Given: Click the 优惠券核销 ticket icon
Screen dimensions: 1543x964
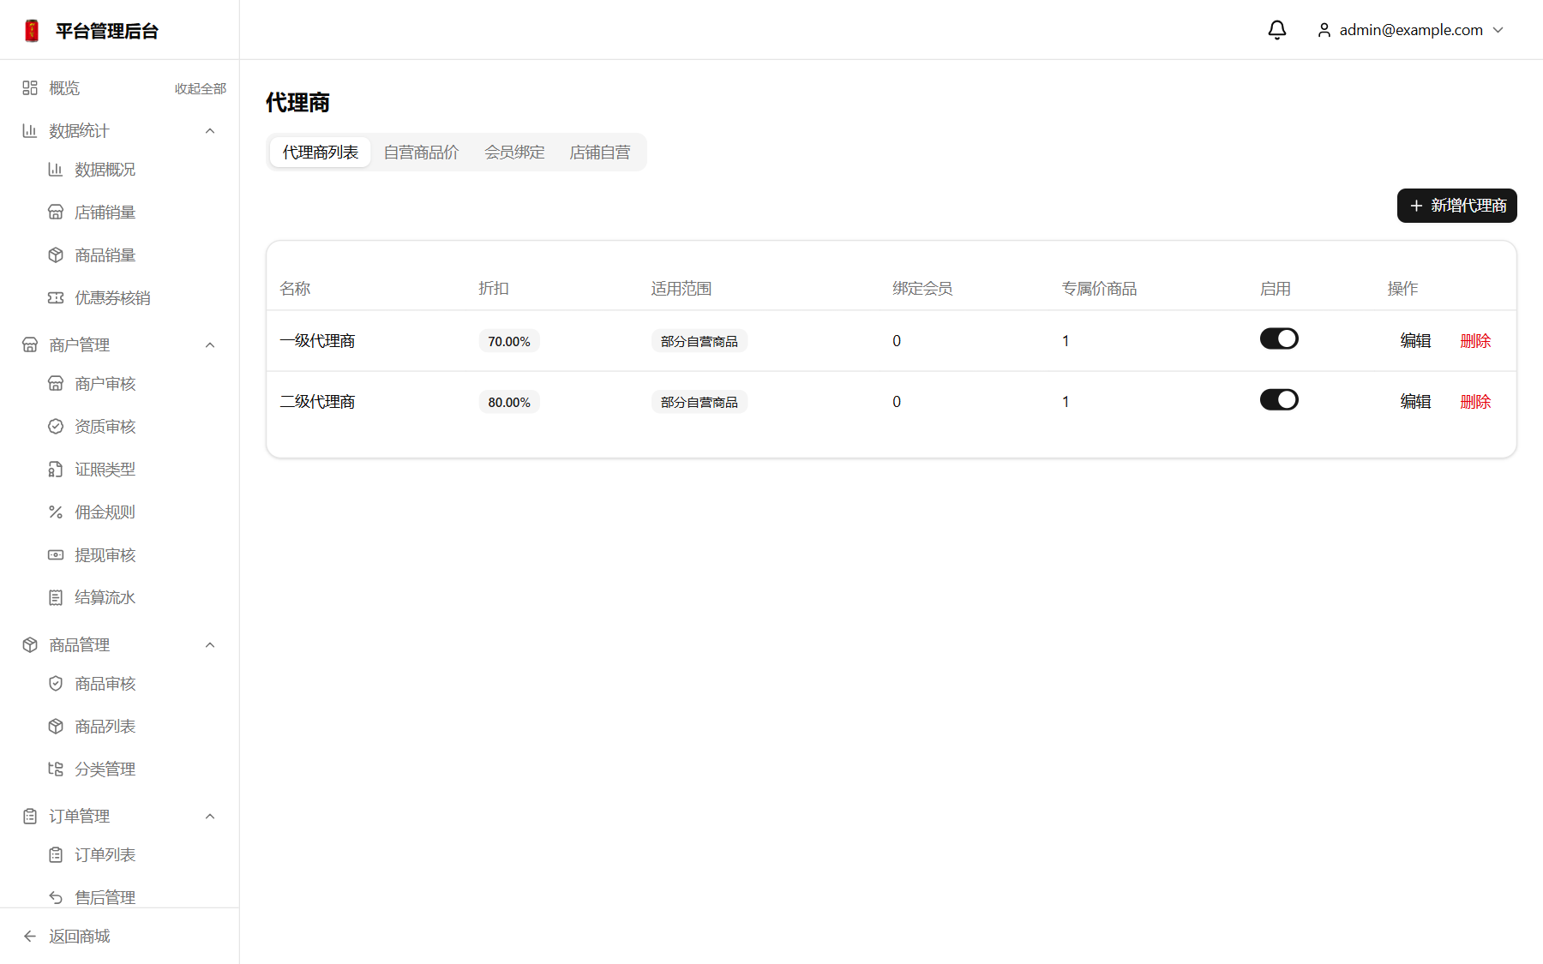Looking at the screenshot, I should 56,297.
